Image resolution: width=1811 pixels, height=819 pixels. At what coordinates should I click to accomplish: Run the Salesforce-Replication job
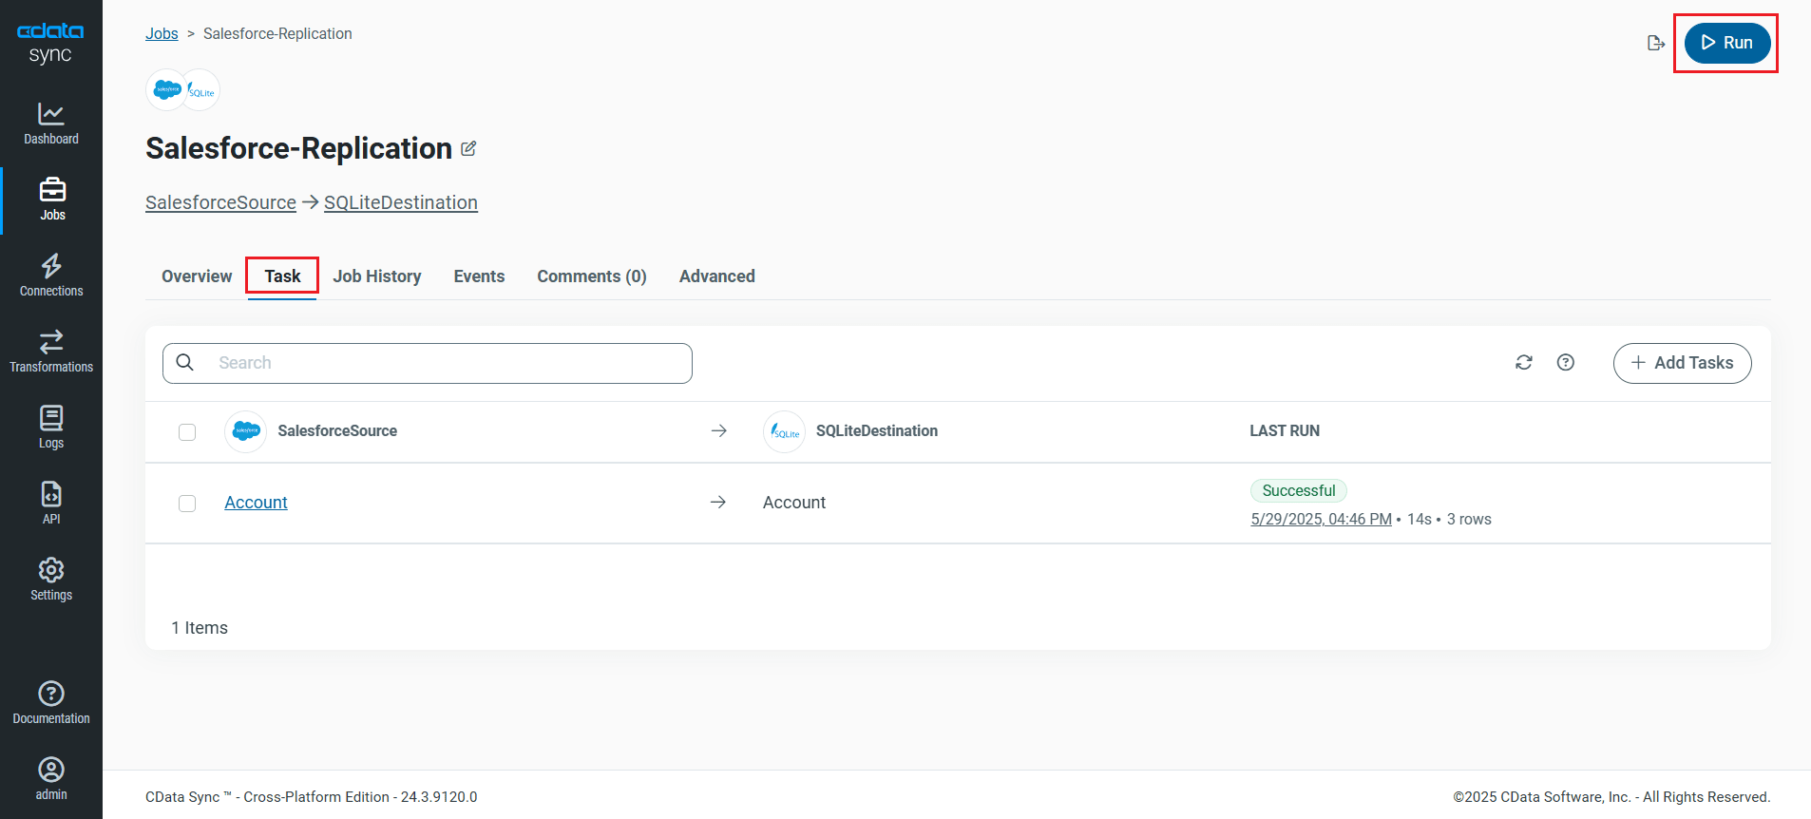(1726, 43)
